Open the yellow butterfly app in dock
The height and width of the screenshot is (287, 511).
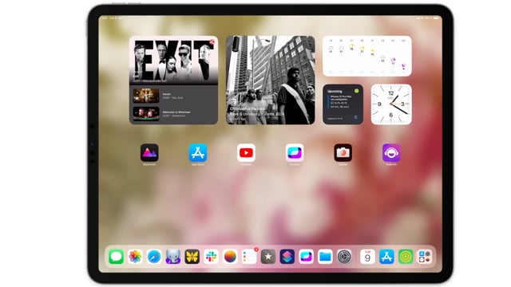pyautogui.click(x=192, y=257)
